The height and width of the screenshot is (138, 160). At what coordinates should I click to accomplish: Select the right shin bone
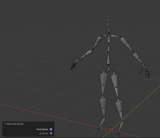click(119, 110)
